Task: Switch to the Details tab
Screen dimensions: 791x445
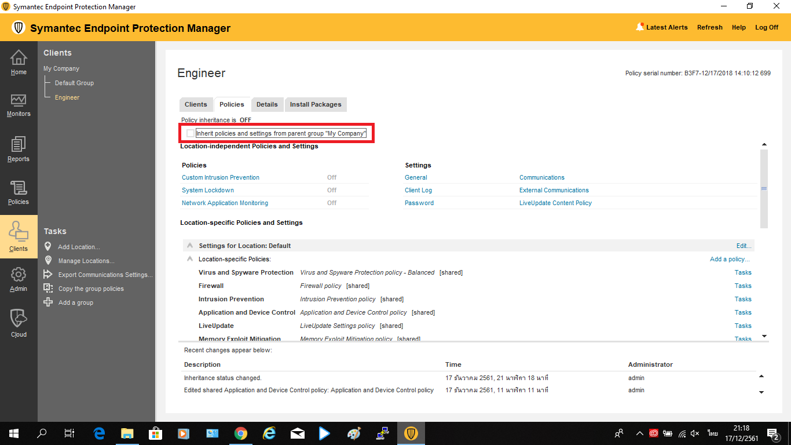Action: (267, 104)
